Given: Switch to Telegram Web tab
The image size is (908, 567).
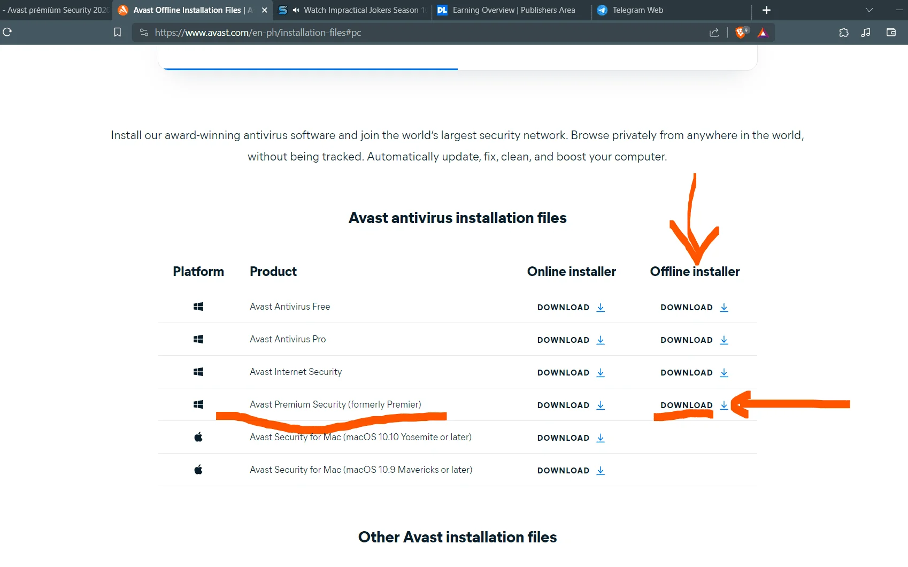Looking at the screenshot, I should pyautogui.click(x=671, y=10).
